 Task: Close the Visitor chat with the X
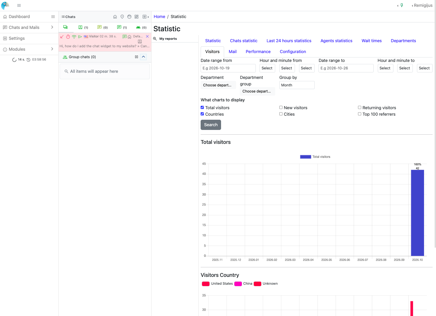click(147, 36)
